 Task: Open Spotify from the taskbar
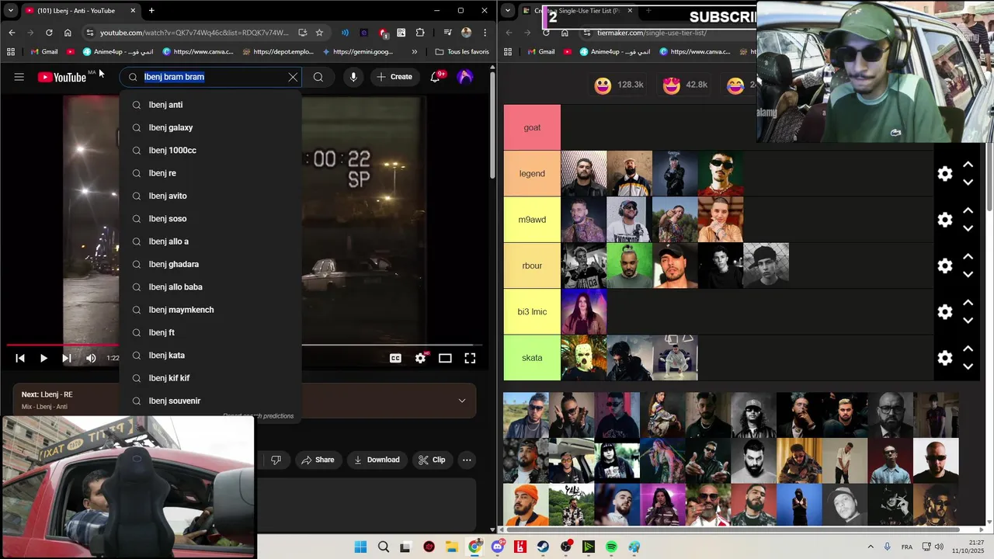611,547
